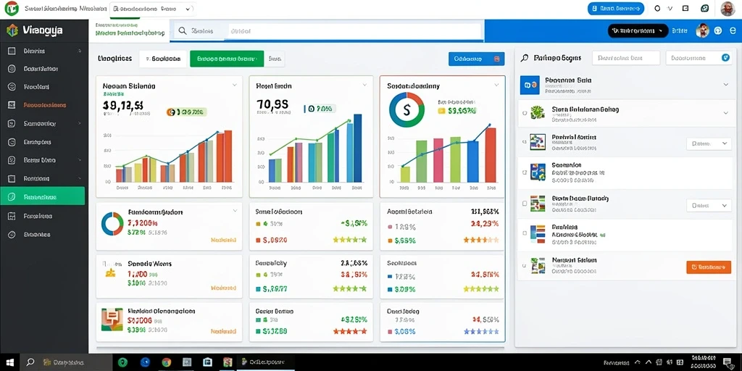The width and height of the screenshot is (742, 371).
Task: Click the blue-and-red donut icon in the lower-left card
Action: tap(112, 224)
